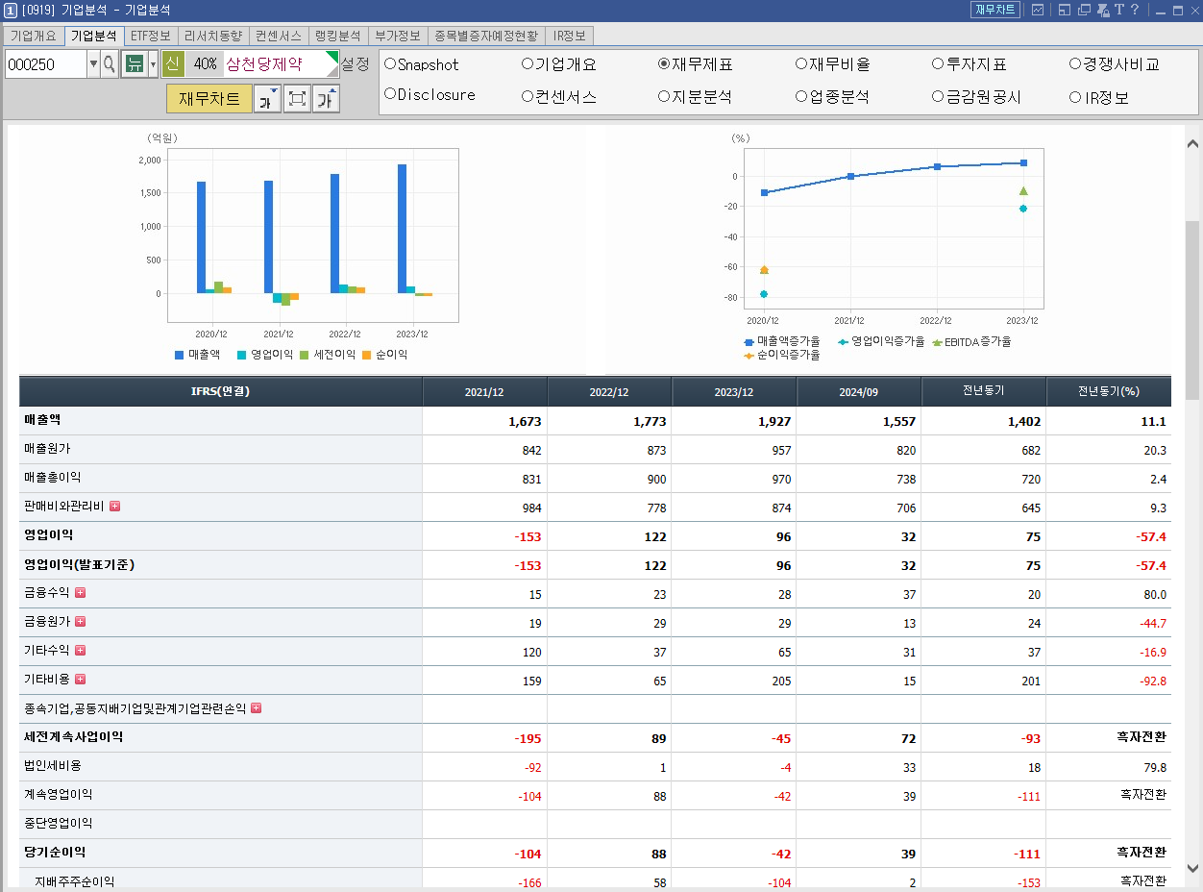Select the 투자지표 radio button
Screen dimensions: 1203x892
click(938, 63)
